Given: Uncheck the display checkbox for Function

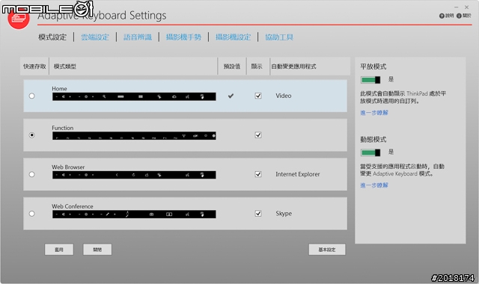Looking at the screenshot, I should (x=258, y=135).
